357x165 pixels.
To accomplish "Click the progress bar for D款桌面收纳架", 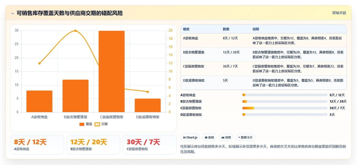I will click(285, 115).
